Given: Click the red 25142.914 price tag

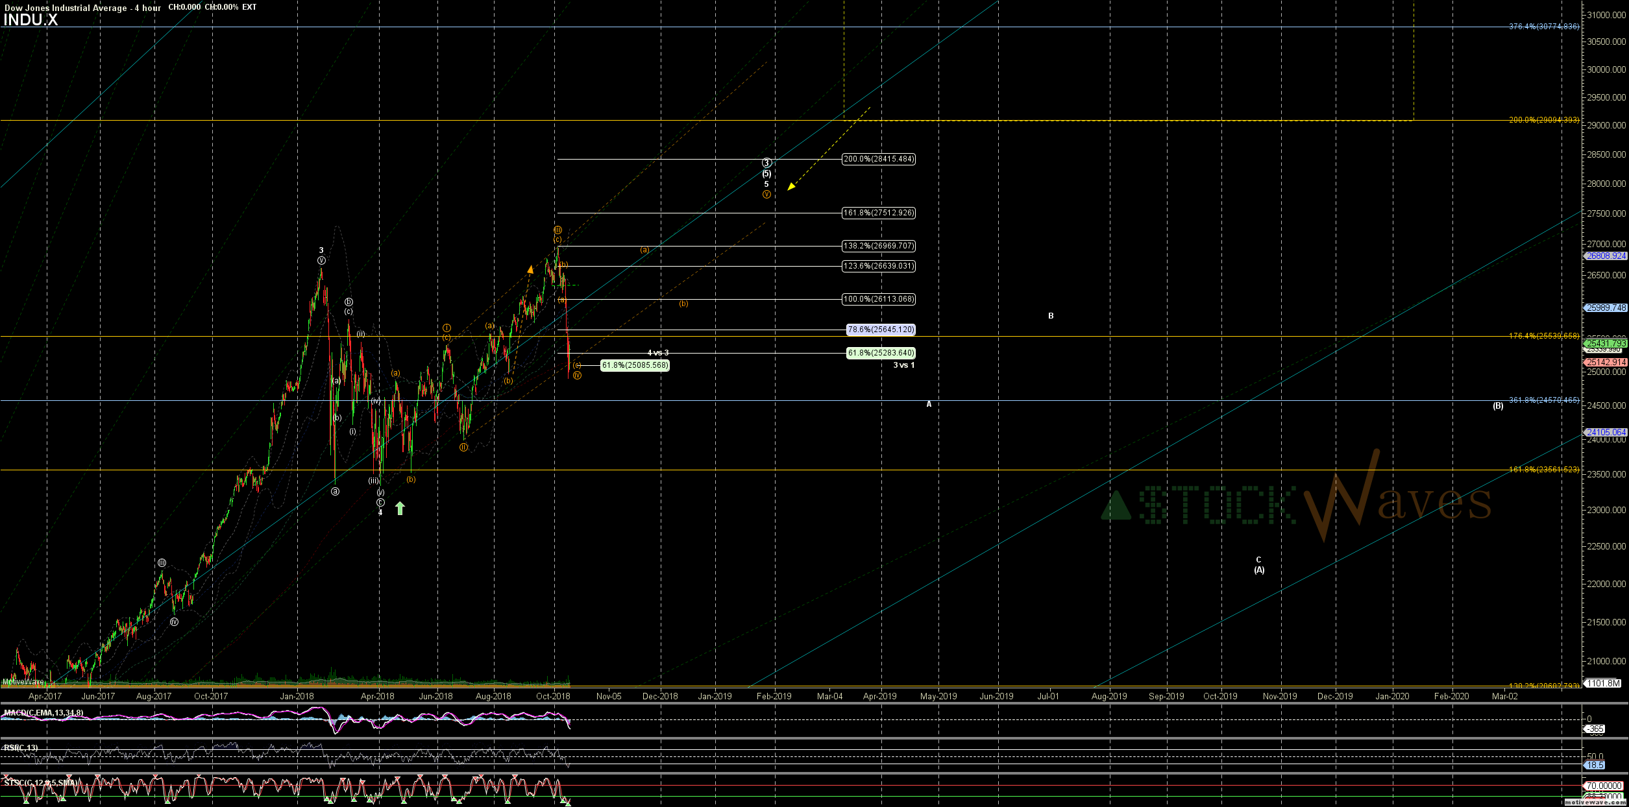Looking at the screenshot, I should pos(1606,363).
